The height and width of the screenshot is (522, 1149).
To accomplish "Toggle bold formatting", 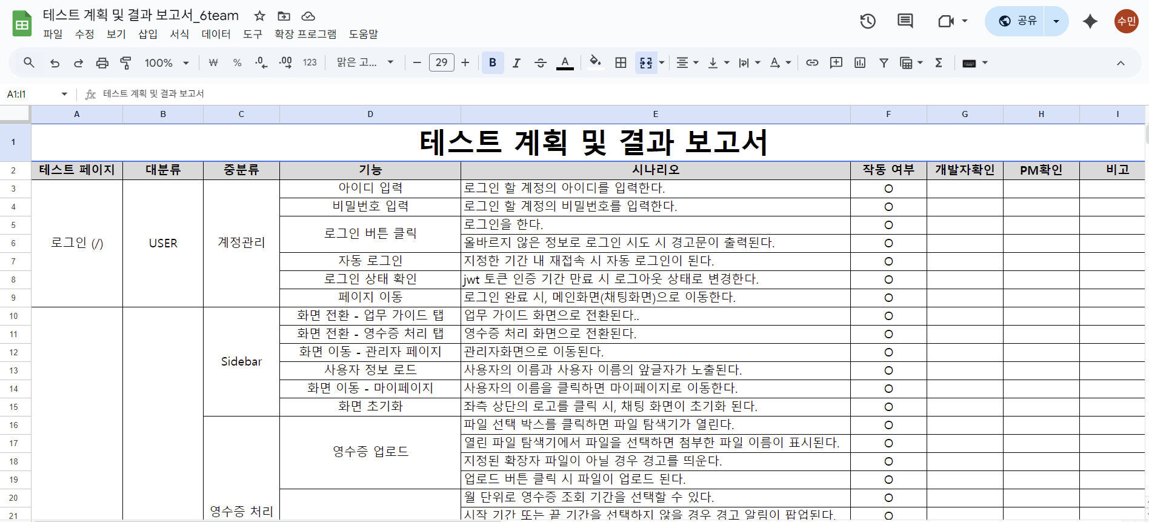I will tap(493, 62).
